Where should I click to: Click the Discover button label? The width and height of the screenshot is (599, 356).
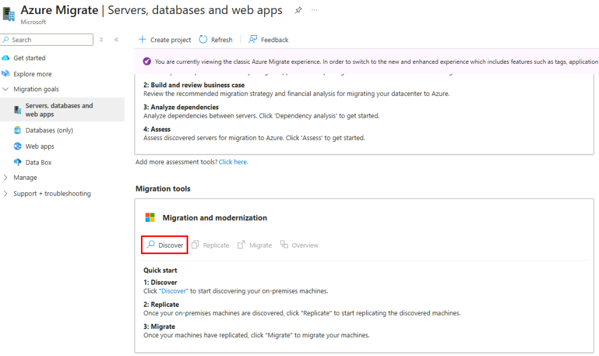[171, 245]
